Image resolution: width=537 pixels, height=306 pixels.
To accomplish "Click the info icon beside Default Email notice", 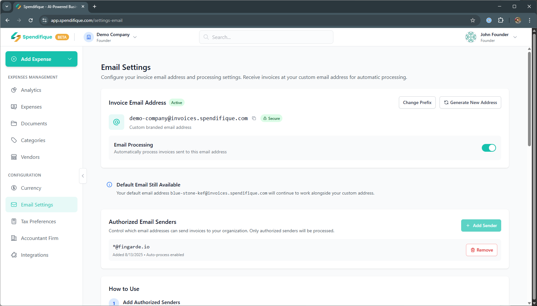I will [x=109, y=185].
